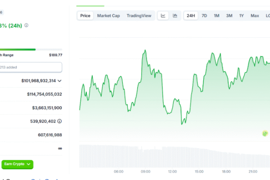This screenshot has width=270, height=180.
Task: Click the price chart peak near 09:00
Action: click(x=145, y=51)
